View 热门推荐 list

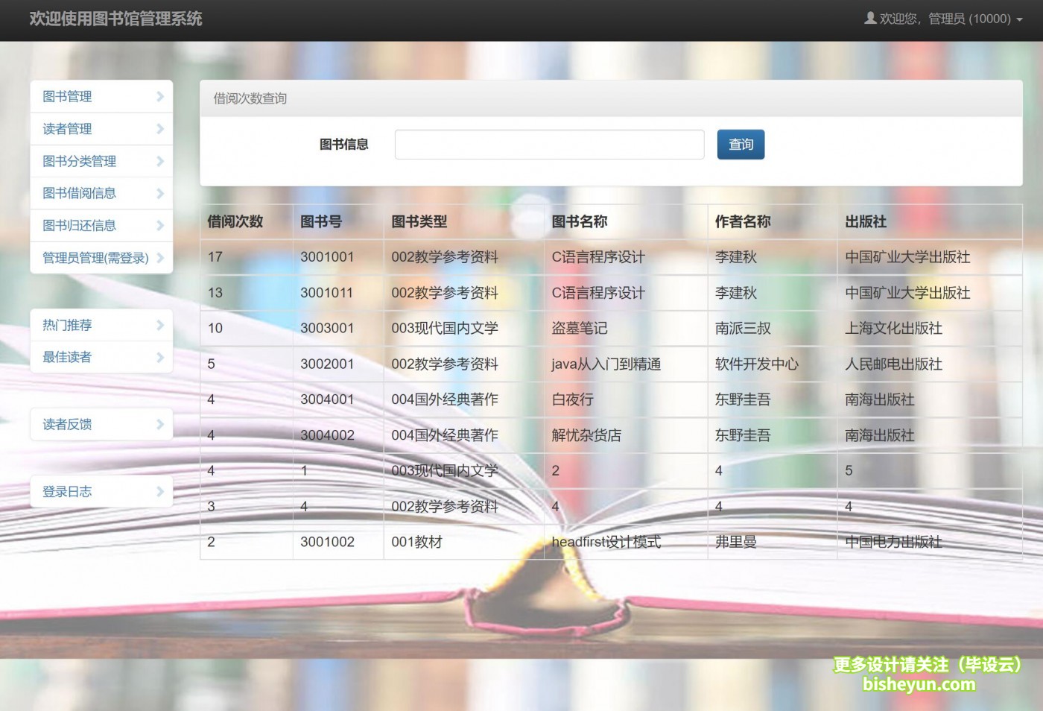point(101,325)
